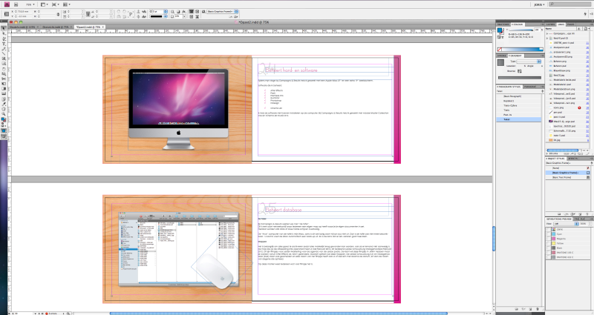
Task: Toggle visibility of the Magenta separation
Action: pos(548,239)
